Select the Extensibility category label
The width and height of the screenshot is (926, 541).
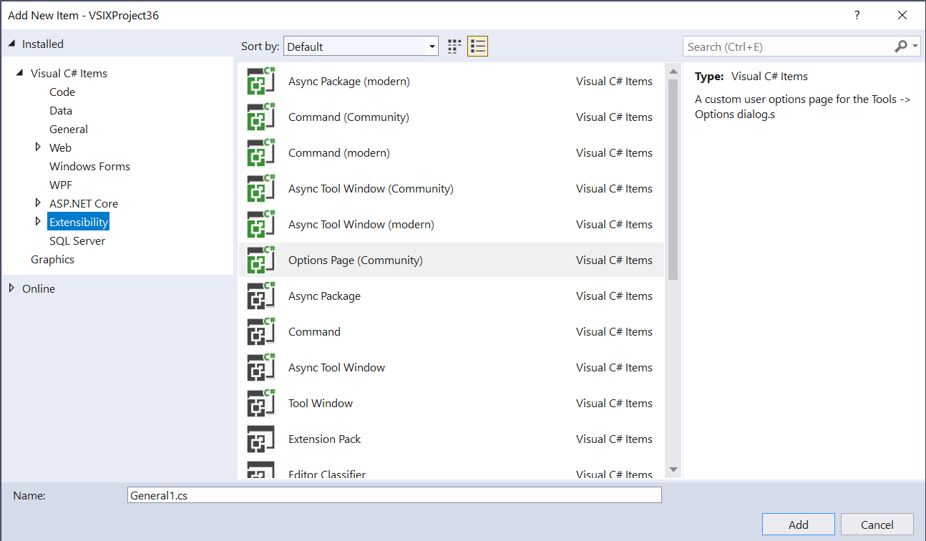click(79, 222)
